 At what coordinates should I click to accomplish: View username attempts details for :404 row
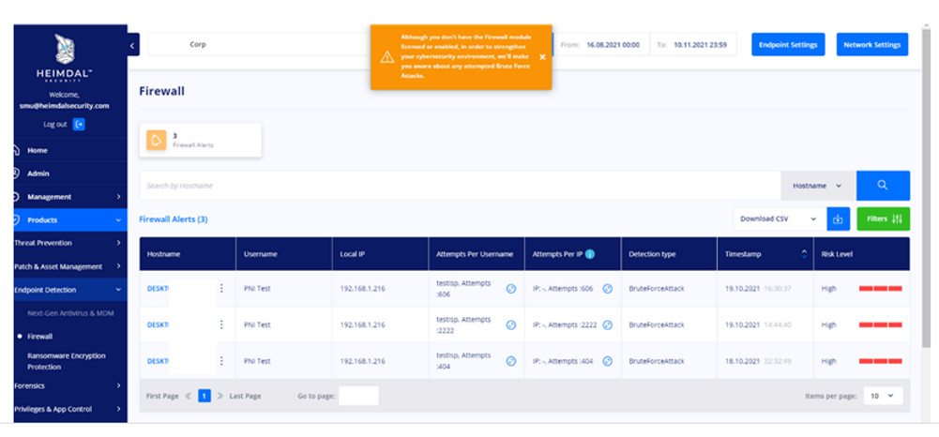coord(511,362)
